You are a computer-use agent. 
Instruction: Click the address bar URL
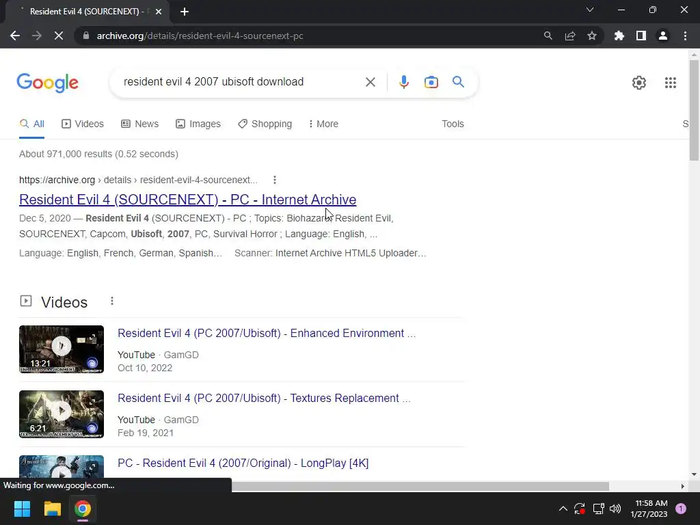(x=200, y=36)
